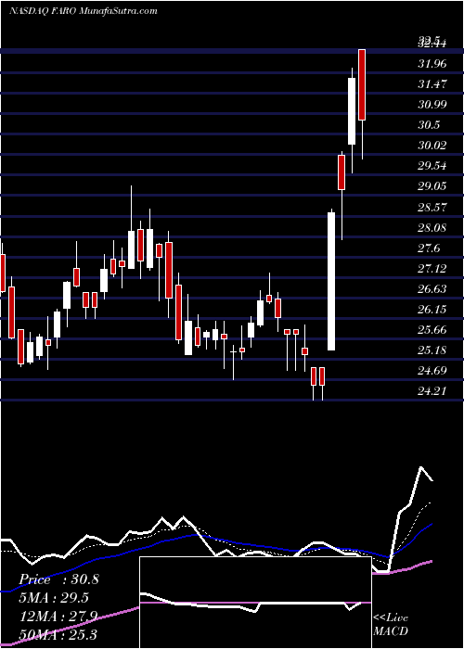464x649 pixels.
Task: Click the 31.96 price axis label
Action: [432, 64]
